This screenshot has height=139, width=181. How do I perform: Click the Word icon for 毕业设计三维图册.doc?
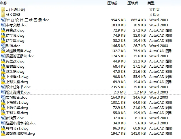[x=3, y=20]
